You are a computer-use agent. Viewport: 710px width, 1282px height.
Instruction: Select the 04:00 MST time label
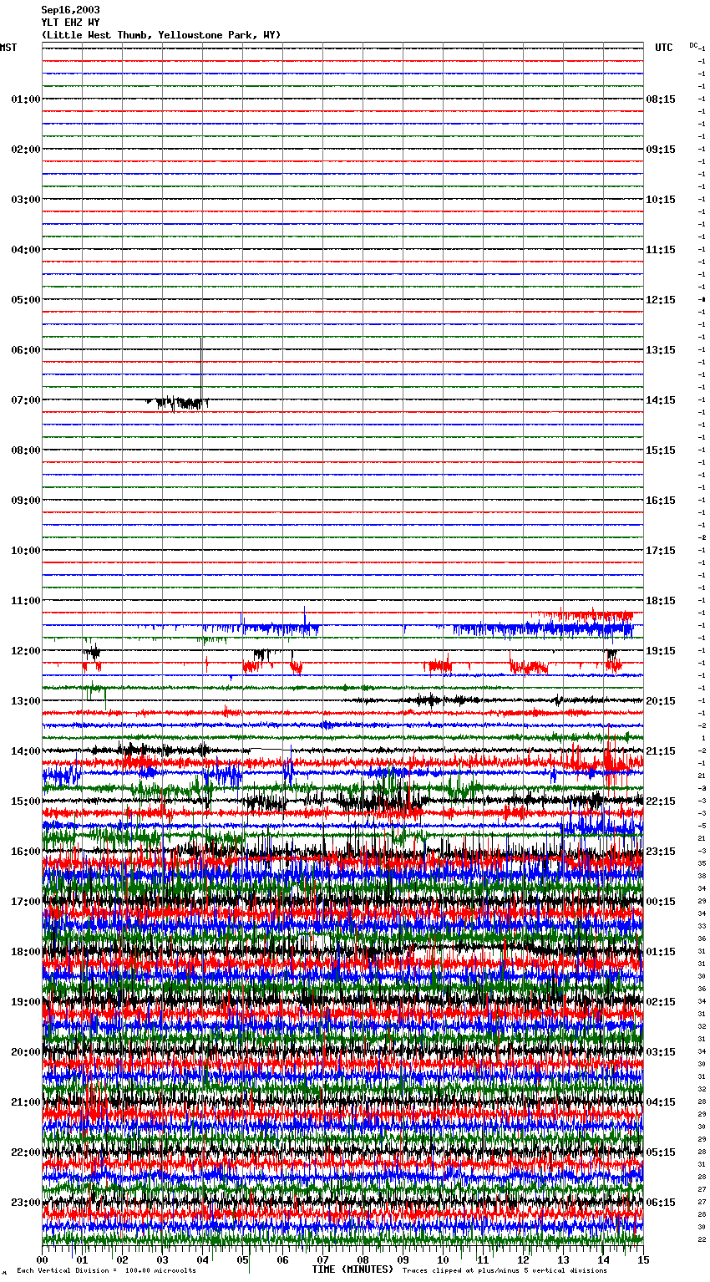26,250
